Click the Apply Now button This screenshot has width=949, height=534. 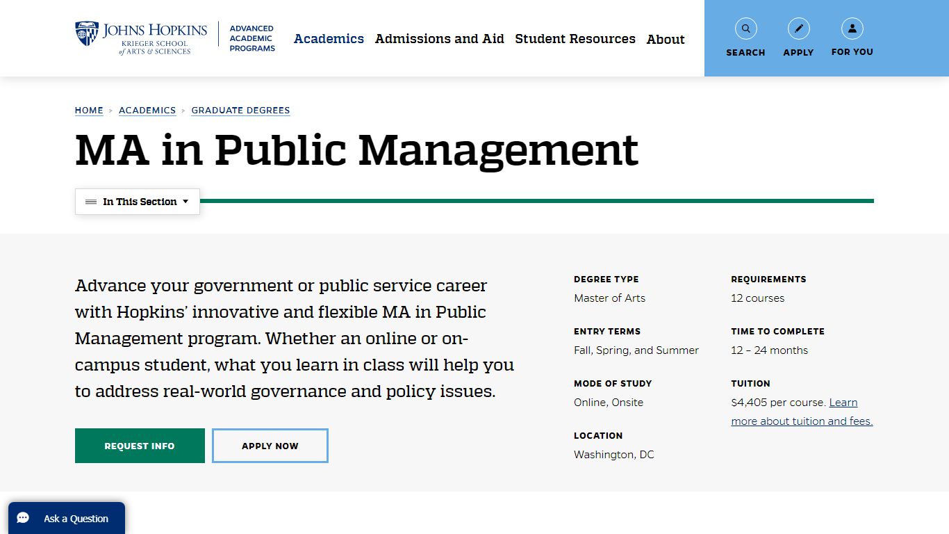pos(270,446)
